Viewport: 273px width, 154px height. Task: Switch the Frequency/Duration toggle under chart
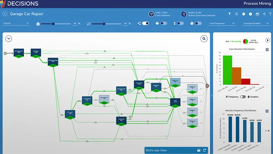click(x=243, y=97)
